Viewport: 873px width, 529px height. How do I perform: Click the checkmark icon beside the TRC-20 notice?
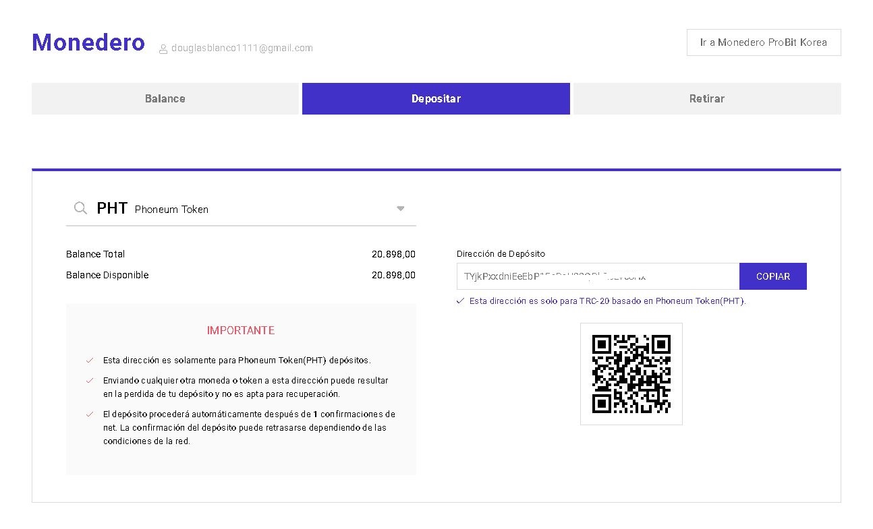click(x=460, y=301)
